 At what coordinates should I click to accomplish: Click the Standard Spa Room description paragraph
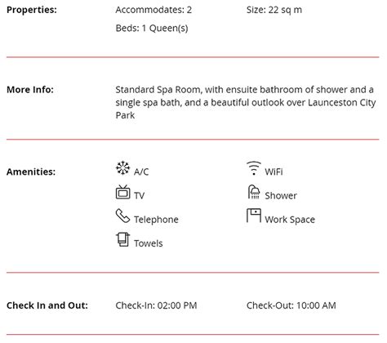point(246,103)
